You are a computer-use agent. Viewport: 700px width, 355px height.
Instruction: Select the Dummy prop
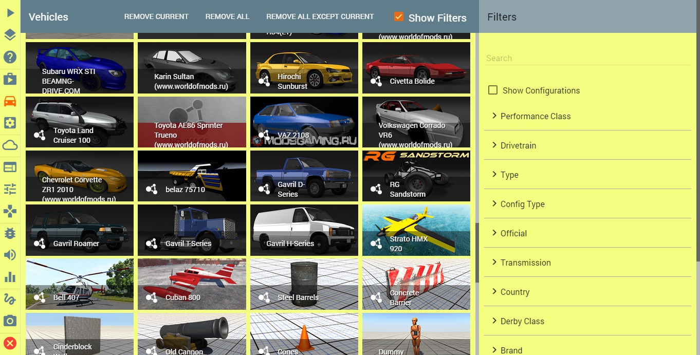coord(416,334)
